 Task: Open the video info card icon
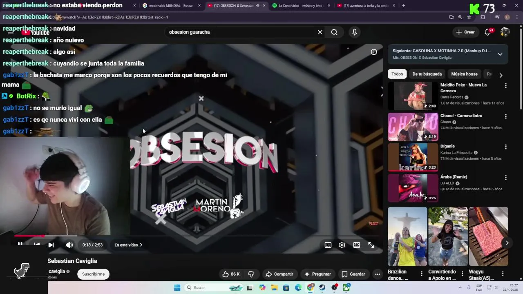click(374, 52)
